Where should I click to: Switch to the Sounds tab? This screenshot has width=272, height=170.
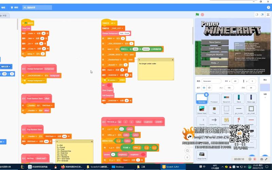point(4,16)
